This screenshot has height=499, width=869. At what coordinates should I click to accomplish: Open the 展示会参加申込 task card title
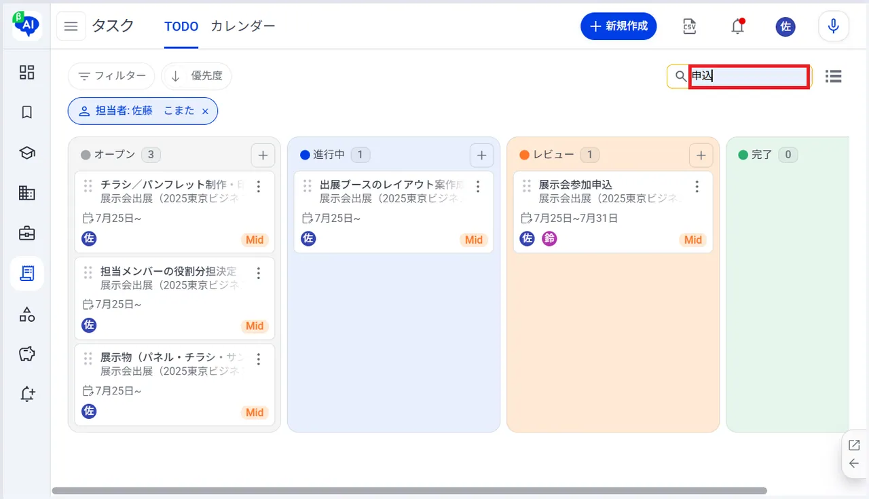(x=576, y=185)
